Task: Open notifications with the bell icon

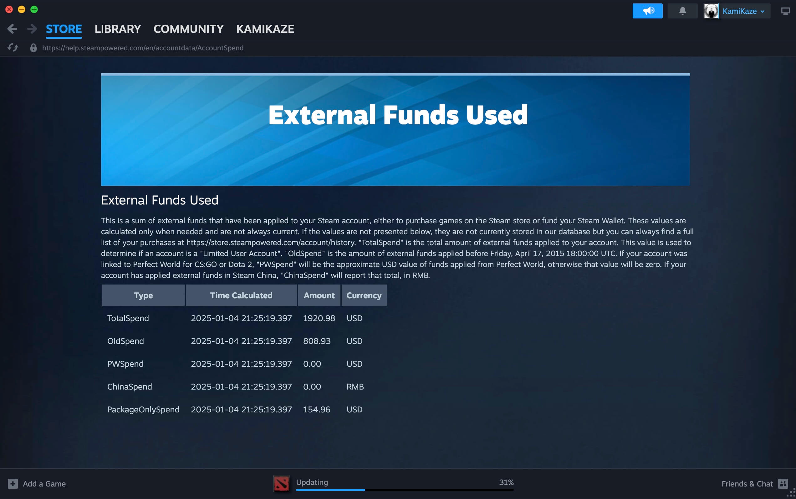Action: (x=682, y=11)
